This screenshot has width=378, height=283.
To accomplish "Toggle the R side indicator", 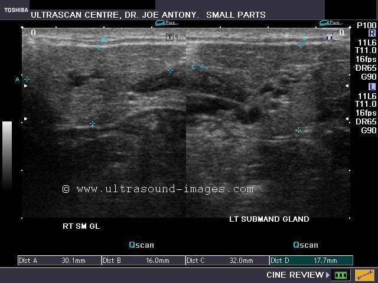I will 372,34.
